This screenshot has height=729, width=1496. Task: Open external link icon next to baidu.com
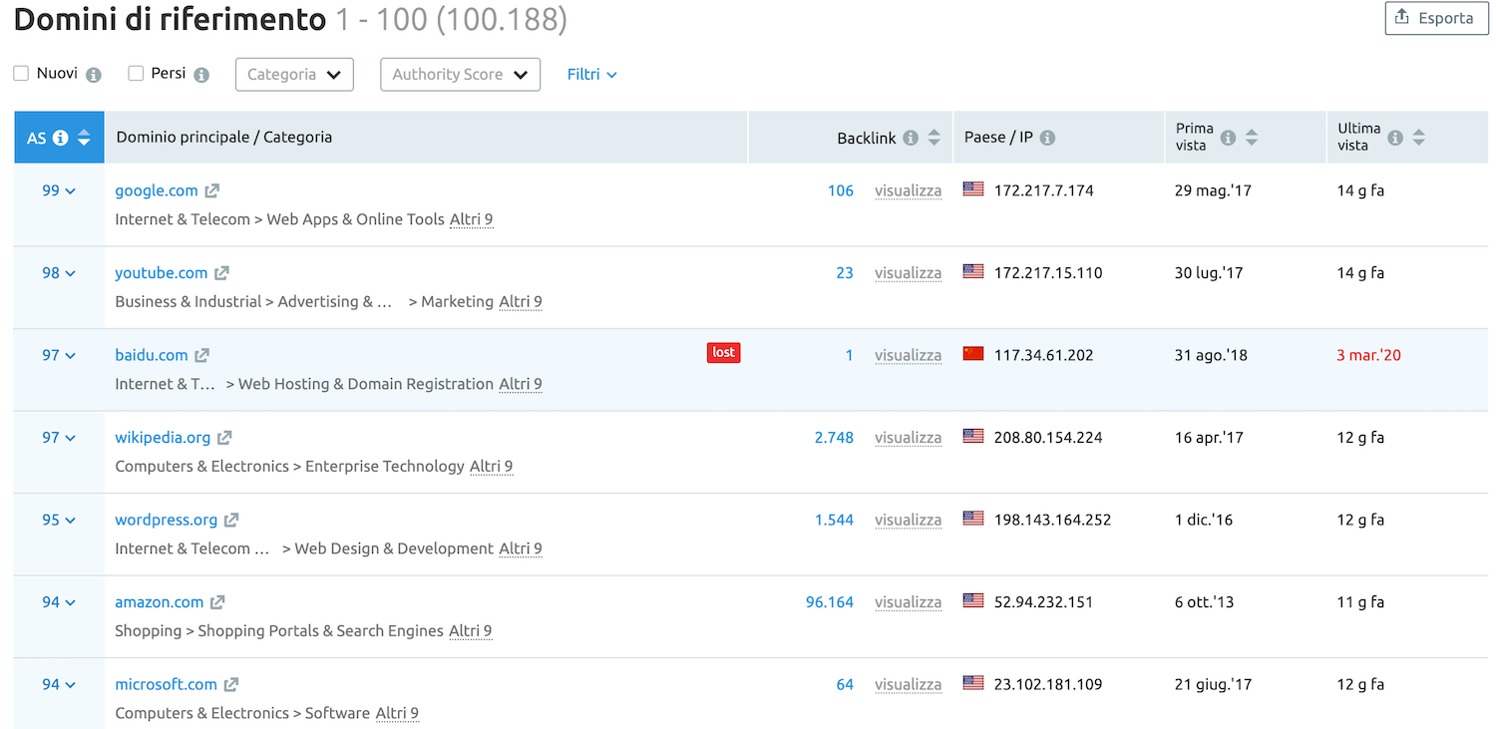[x=202, y=355]
